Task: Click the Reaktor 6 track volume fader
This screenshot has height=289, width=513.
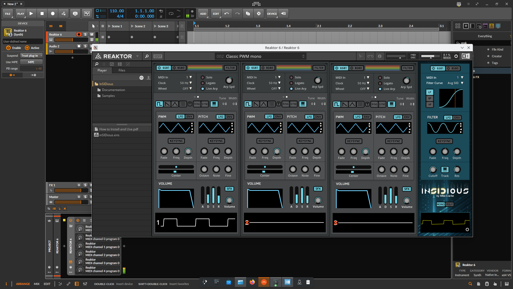Action: [71, 40]
